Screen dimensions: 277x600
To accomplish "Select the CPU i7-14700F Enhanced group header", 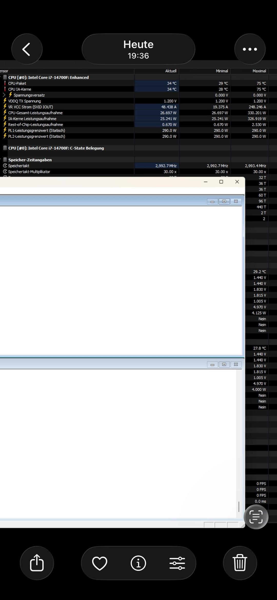I will (x=48, y=77).
